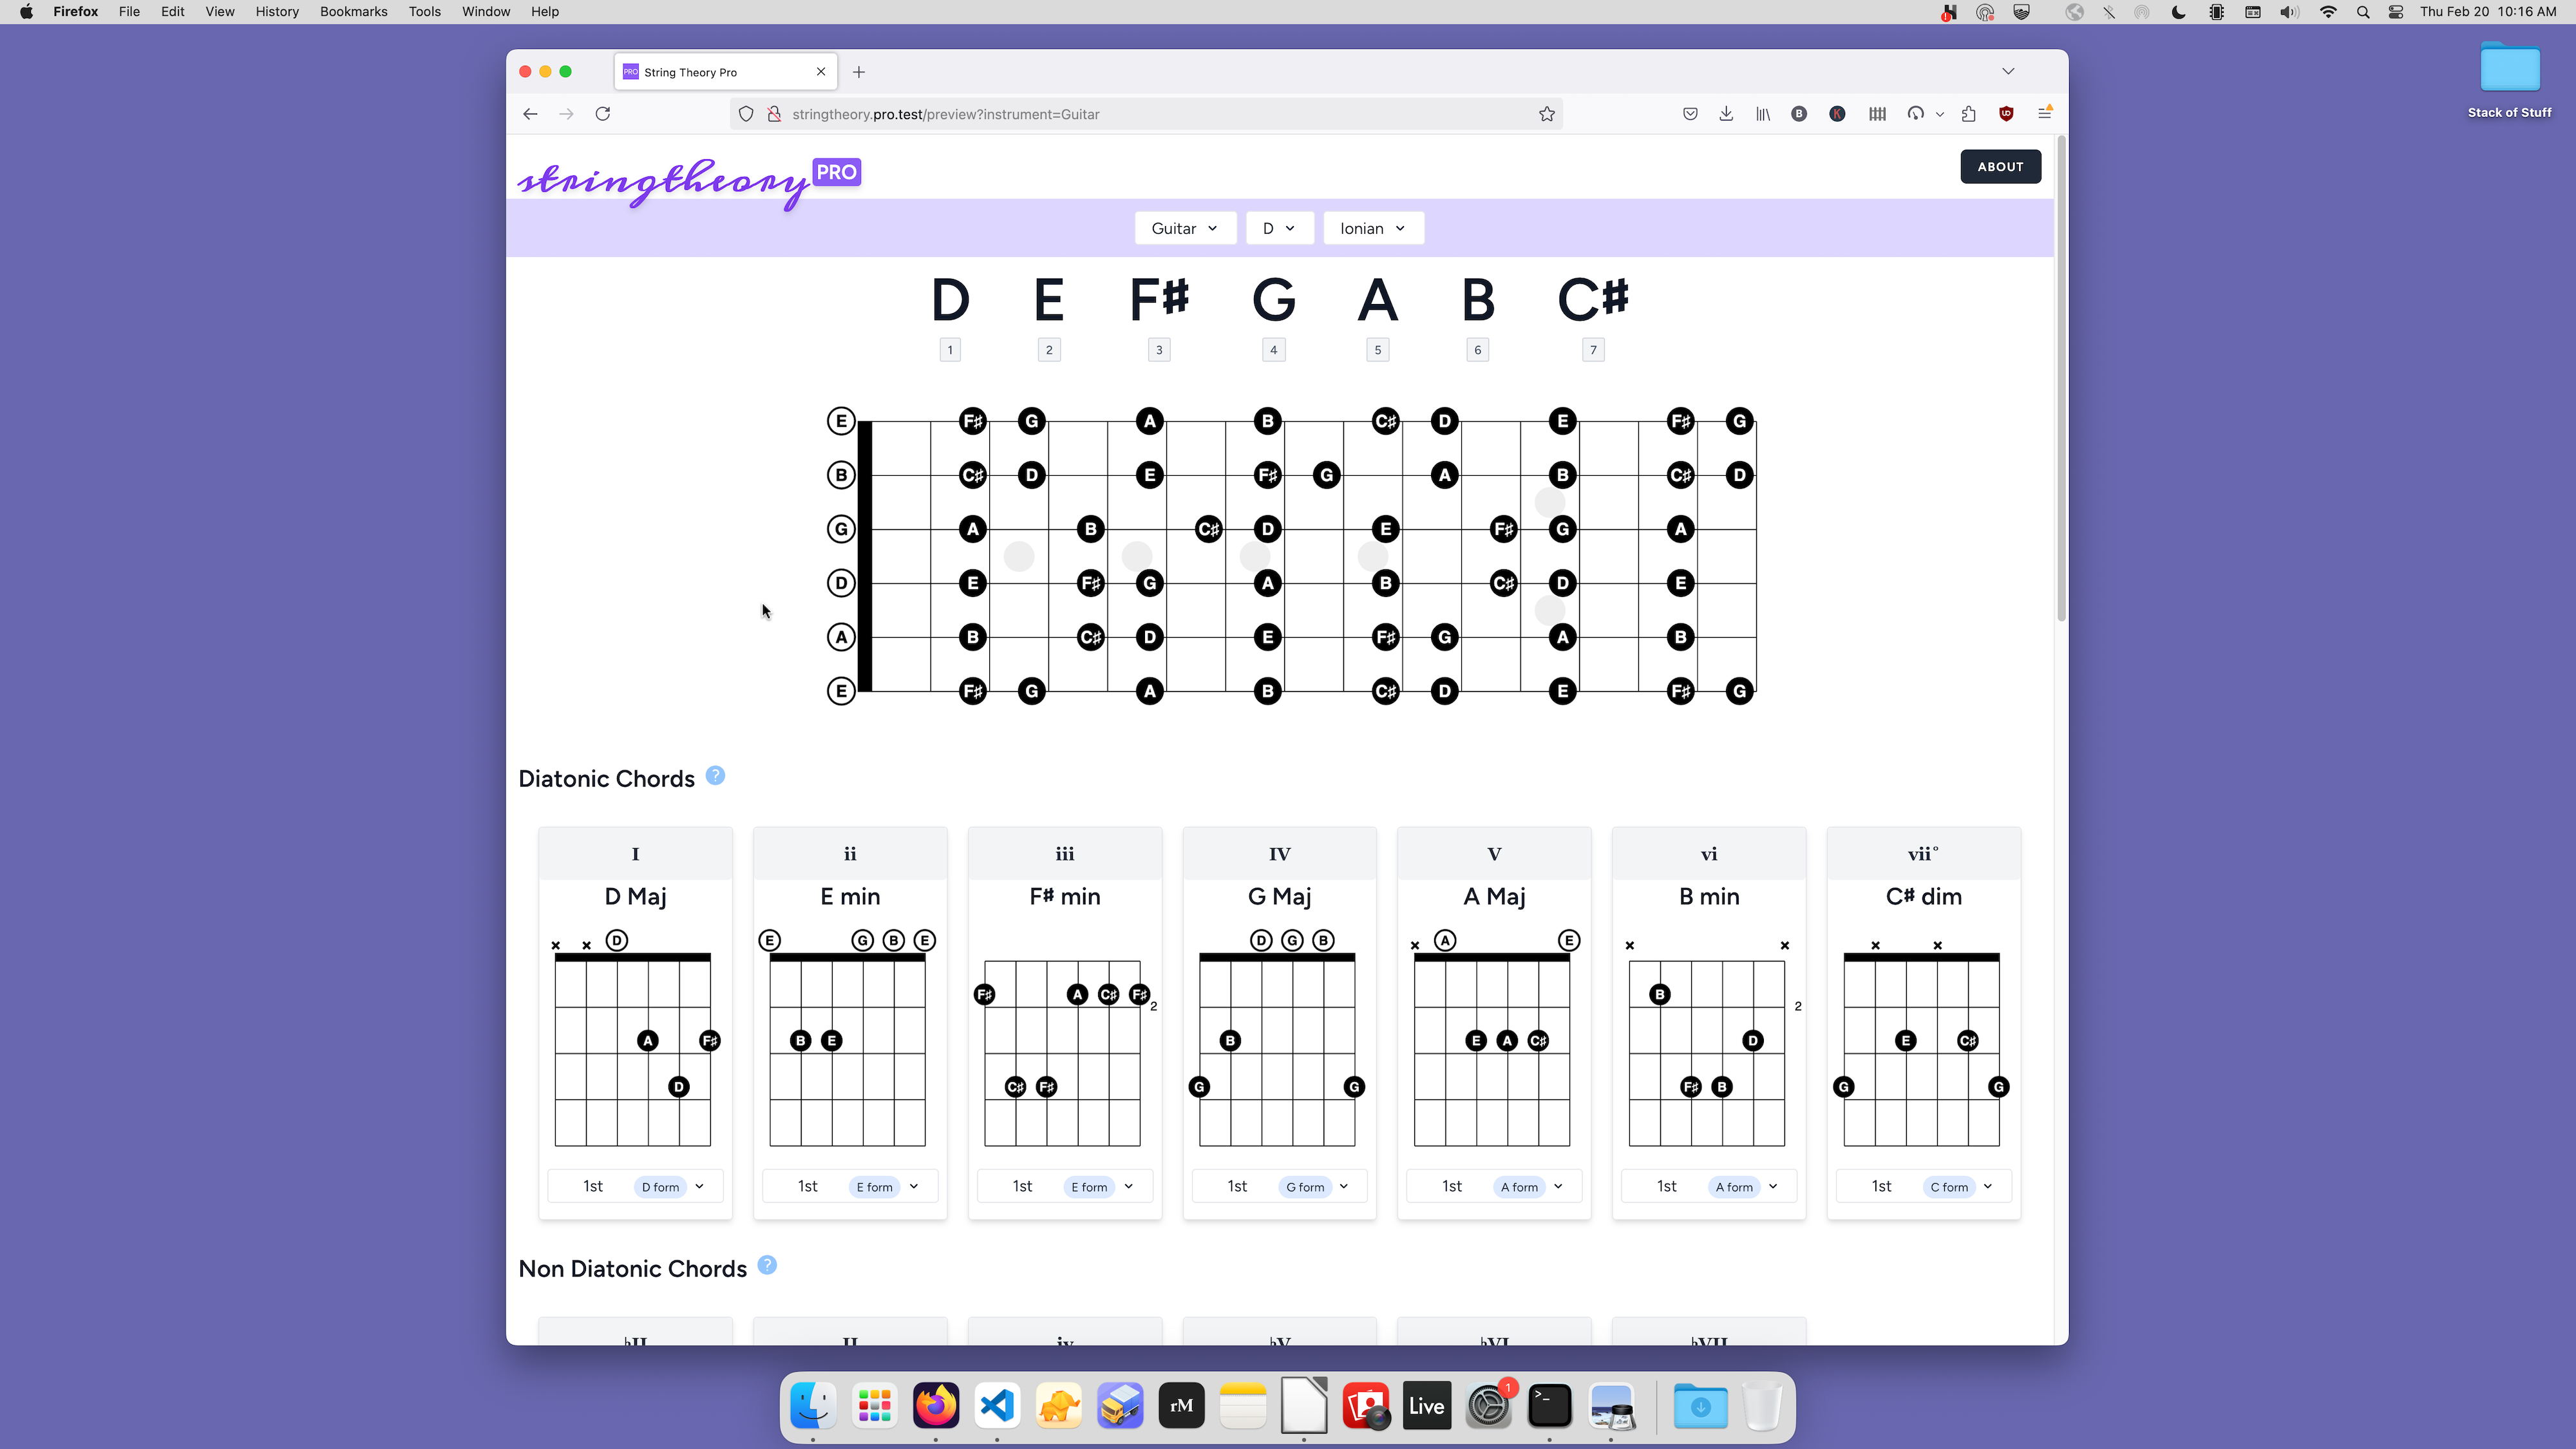This screenshot has height=1449, width=2576.
Task: Click scale degree button 3 under F#
Action: click(x=1159, y=350)
